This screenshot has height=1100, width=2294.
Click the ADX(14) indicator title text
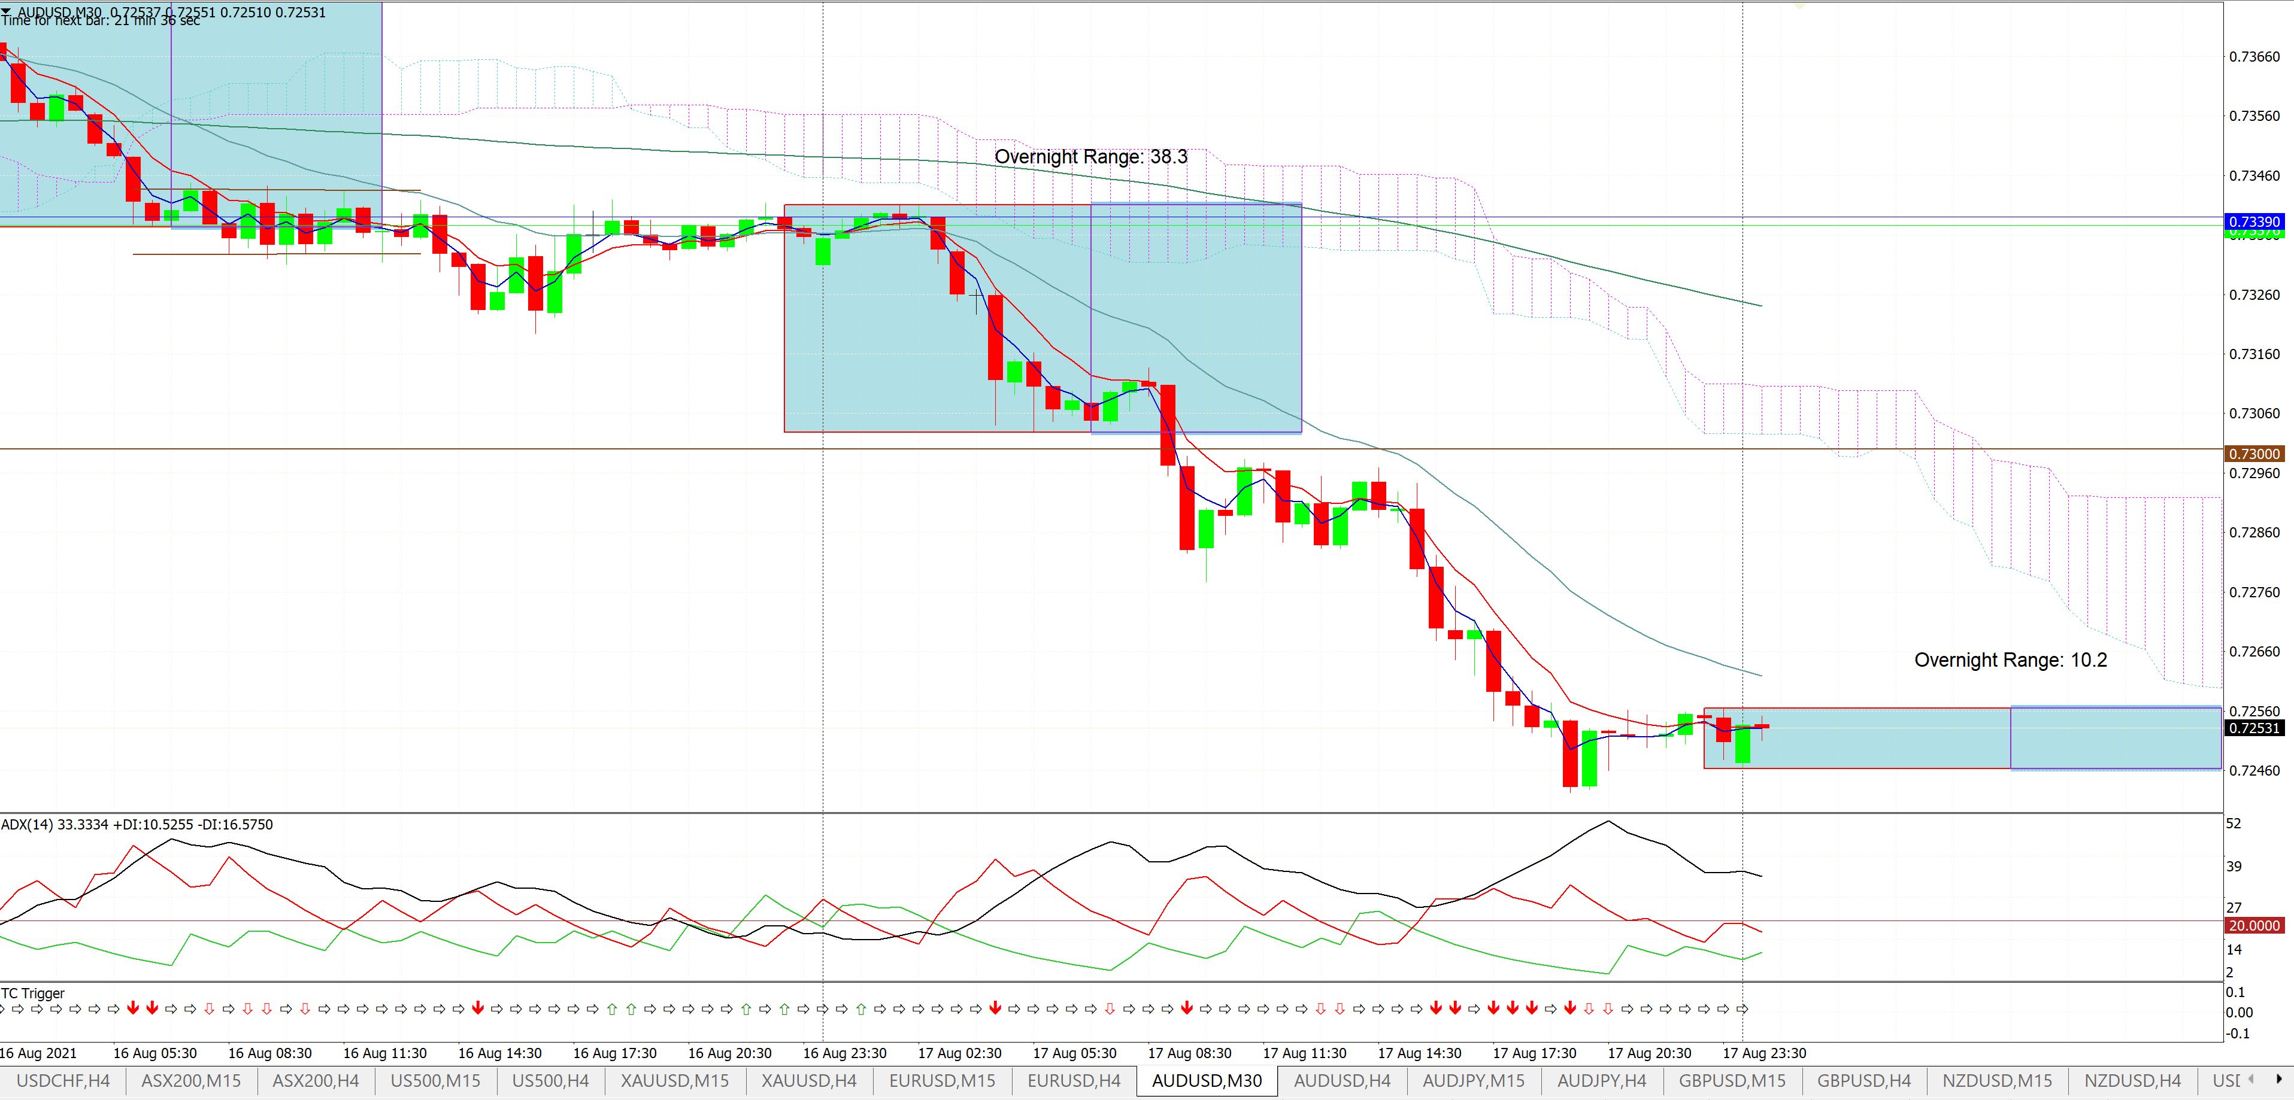137,824
